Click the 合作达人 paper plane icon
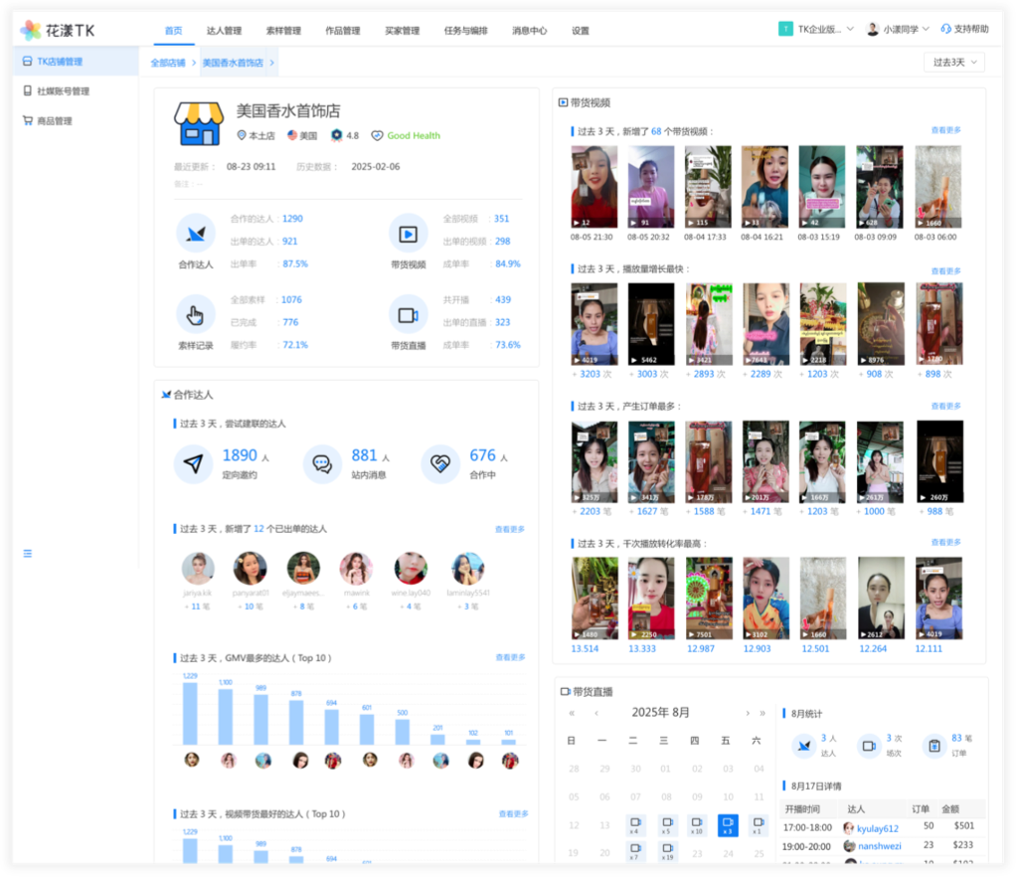 click(x=196, y=234)
